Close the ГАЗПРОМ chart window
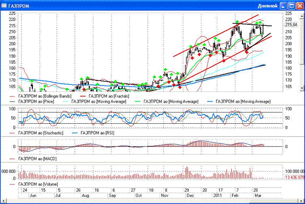Viewport: 305px width, 204px height. (x=300, y=6)
